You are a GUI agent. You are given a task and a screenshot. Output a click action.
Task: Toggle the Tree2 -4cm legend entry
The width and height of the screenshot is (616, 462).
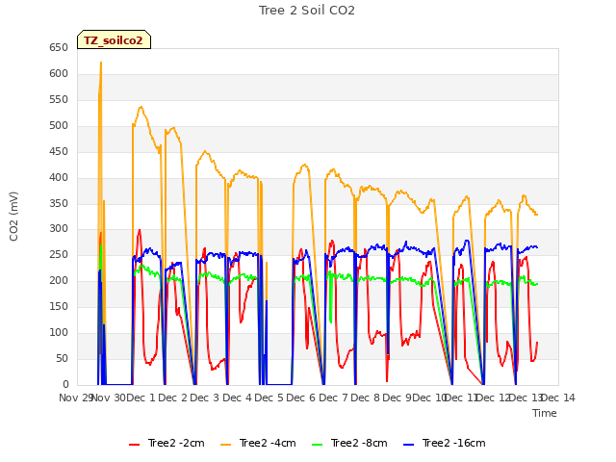pyautogui.click(x=258, y=443)
